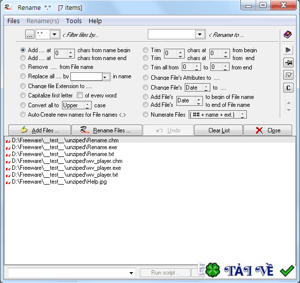Expand the Filter files by dropdown
Screen dimensions: 300x283
pos(55,34)
